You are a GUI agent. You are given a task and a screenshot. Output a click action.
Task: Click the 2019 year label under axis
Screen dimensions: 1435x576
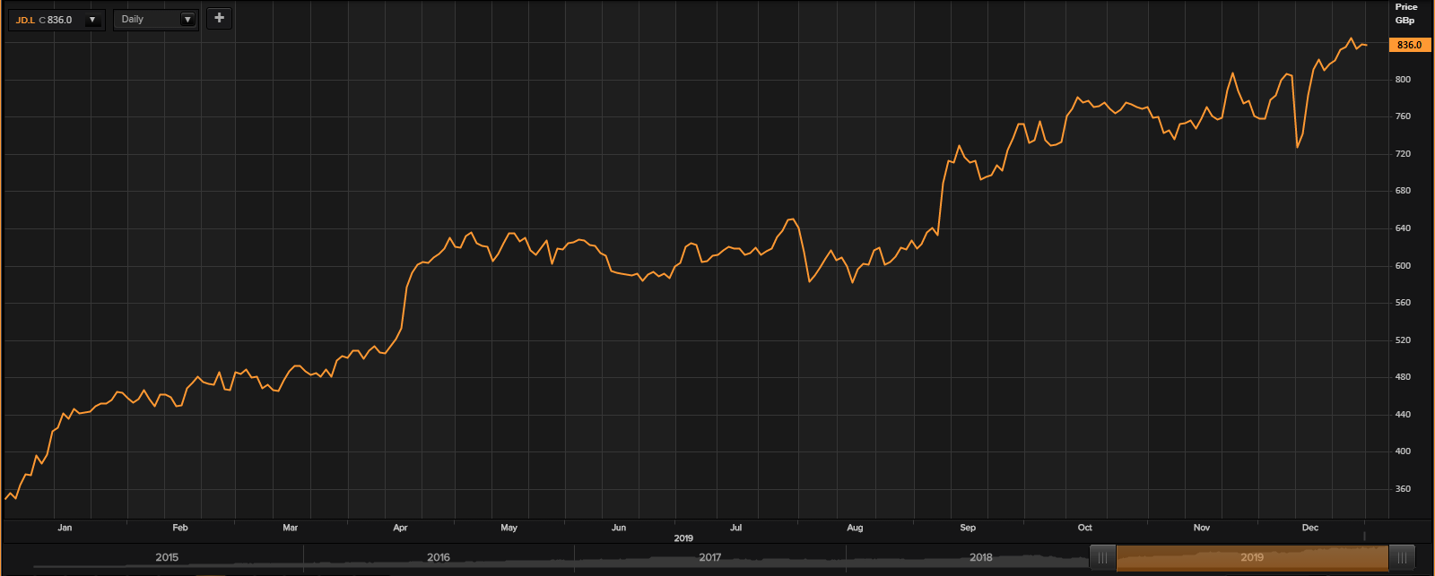pos(683,538)
